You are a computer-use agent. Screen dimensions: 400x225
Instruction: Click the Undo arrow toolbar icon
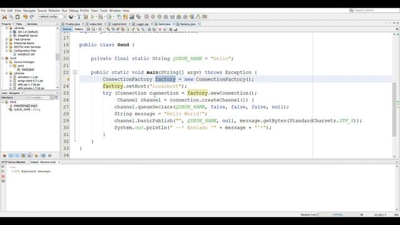pyautogui.click(x=25, y=17)
